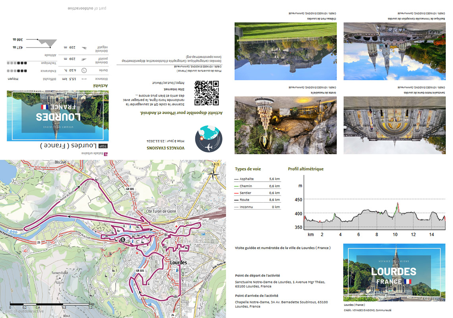The height and width of the screenshot is (318, 453).
Task: Click the Endurance rating dots
Action: coord(17,71)
